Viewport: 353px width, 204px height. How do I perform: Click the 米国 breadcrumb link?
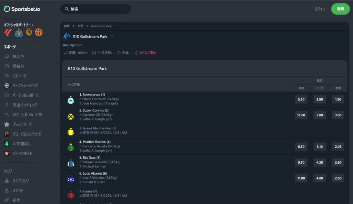pos(80,26)
